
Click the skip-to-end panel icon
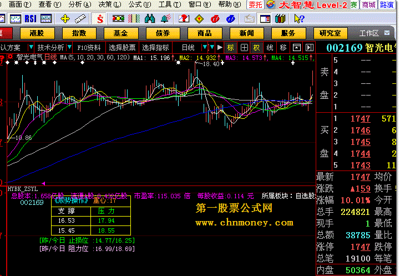coord(310,48)
